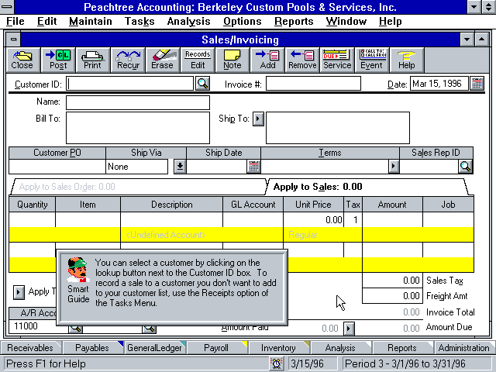The height and width of the screenshot is (372, 496).
Task: Expand the Terms arrow button
Action: tap(393, 167)
